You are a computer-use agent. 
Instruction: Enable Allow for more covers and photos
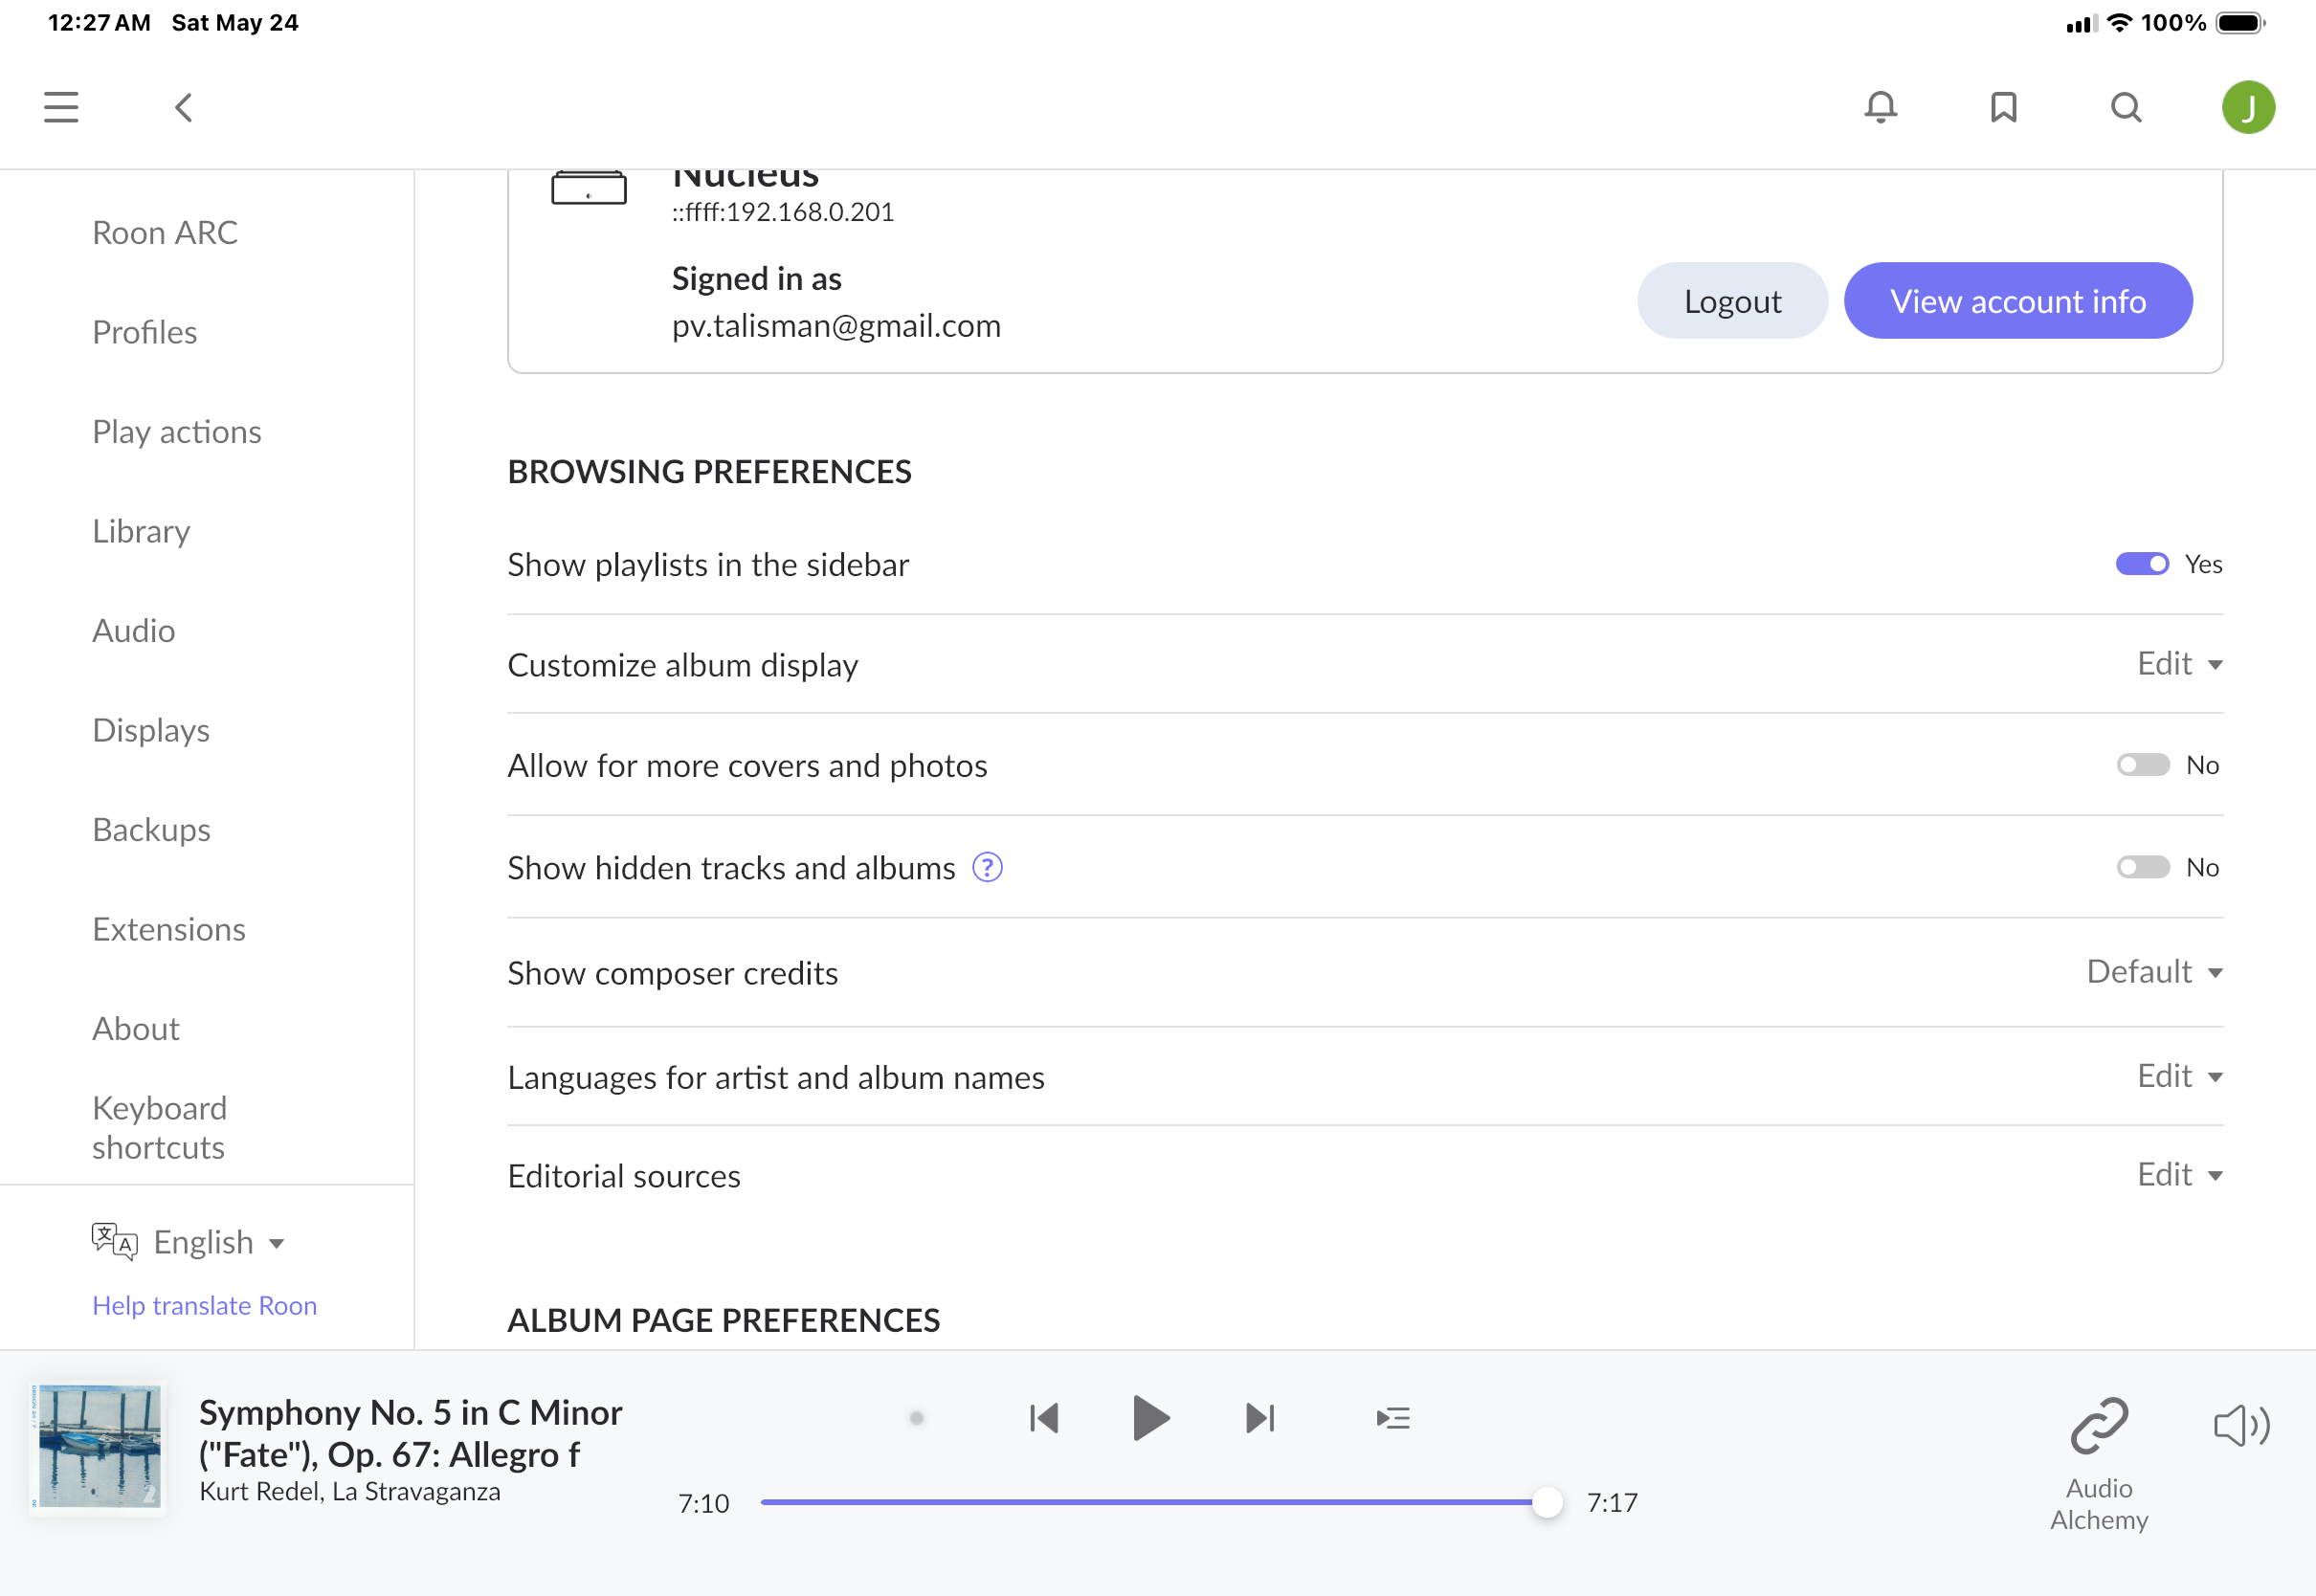click(2142, 765)
